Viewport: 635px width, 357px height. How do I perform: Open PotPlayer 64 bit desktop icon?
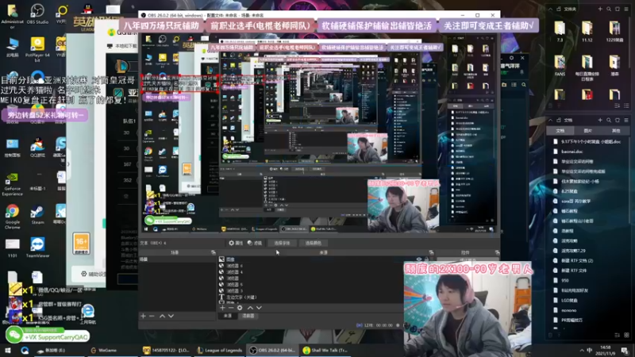point(37,49)
